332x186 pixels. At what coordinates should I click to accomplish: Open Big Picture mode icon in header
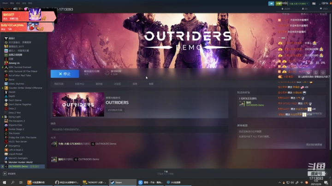[x=314, y=4]
